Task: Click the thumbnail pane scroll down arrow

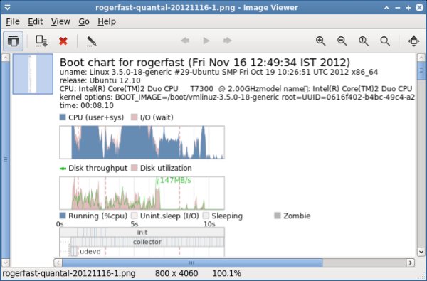Action: click(6, 263)
